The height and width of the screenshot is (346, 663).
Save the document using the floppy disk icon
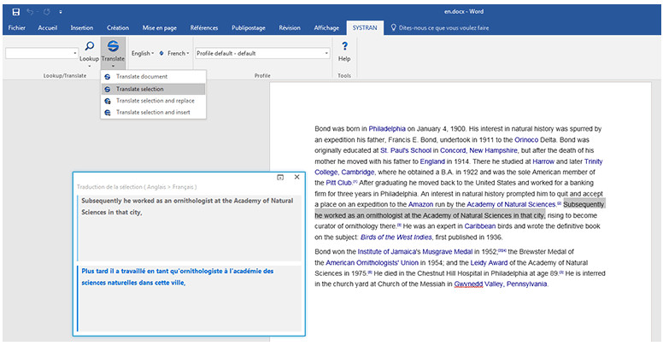coord(16,10)
